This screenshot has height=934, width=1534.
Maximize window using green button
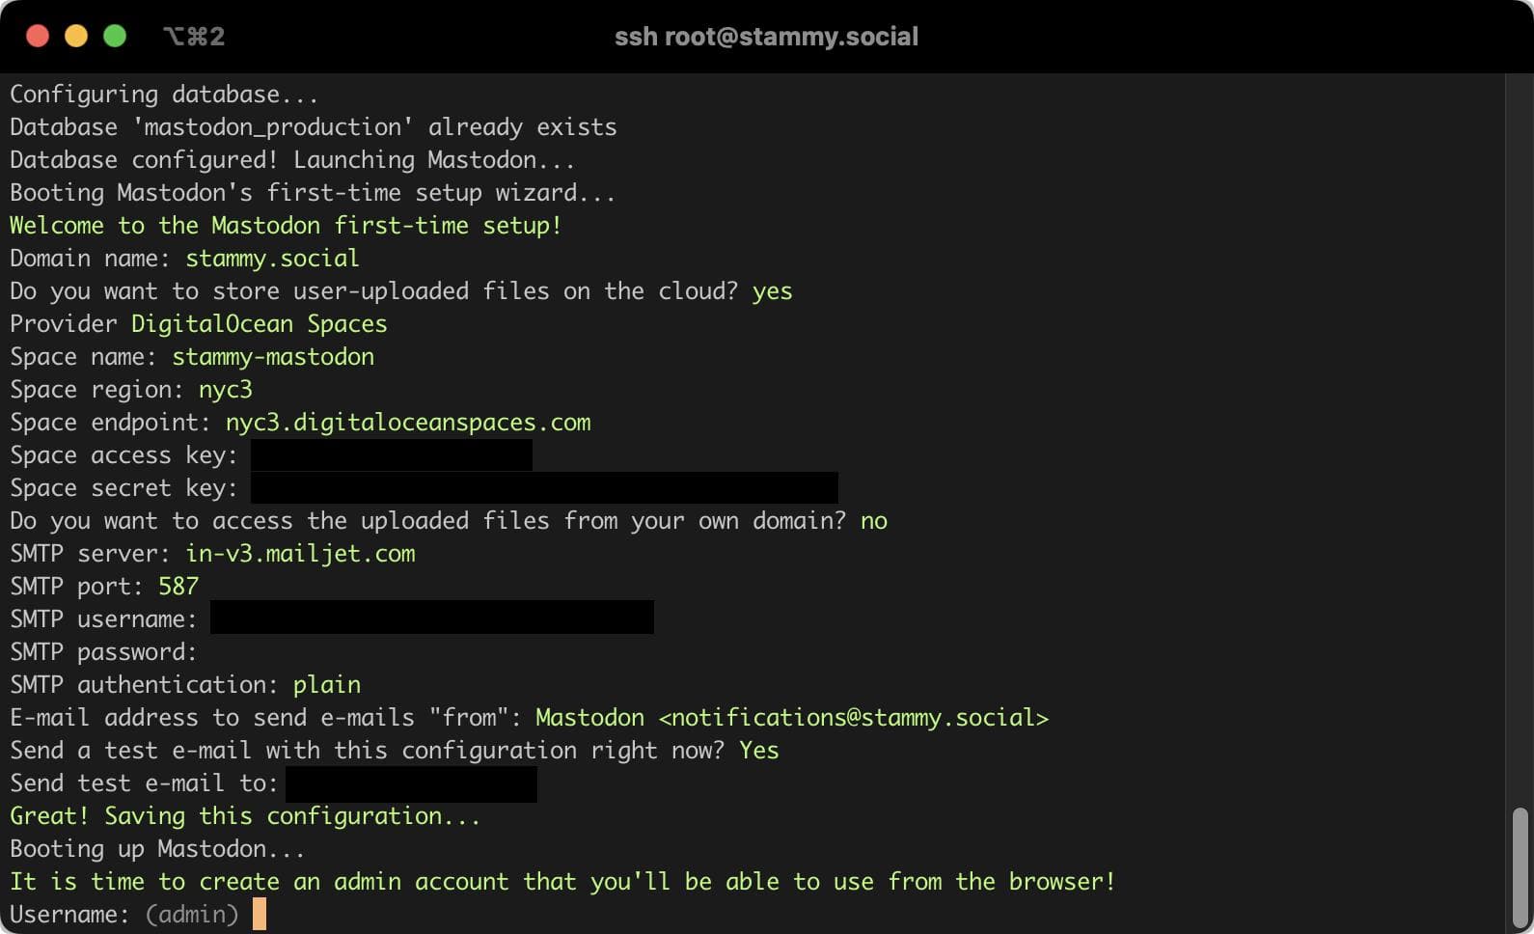coord(115,37)
